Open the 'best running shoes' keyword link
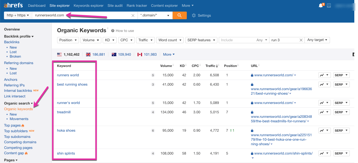The width and height of the screenshot is (358, 163). 72,84
